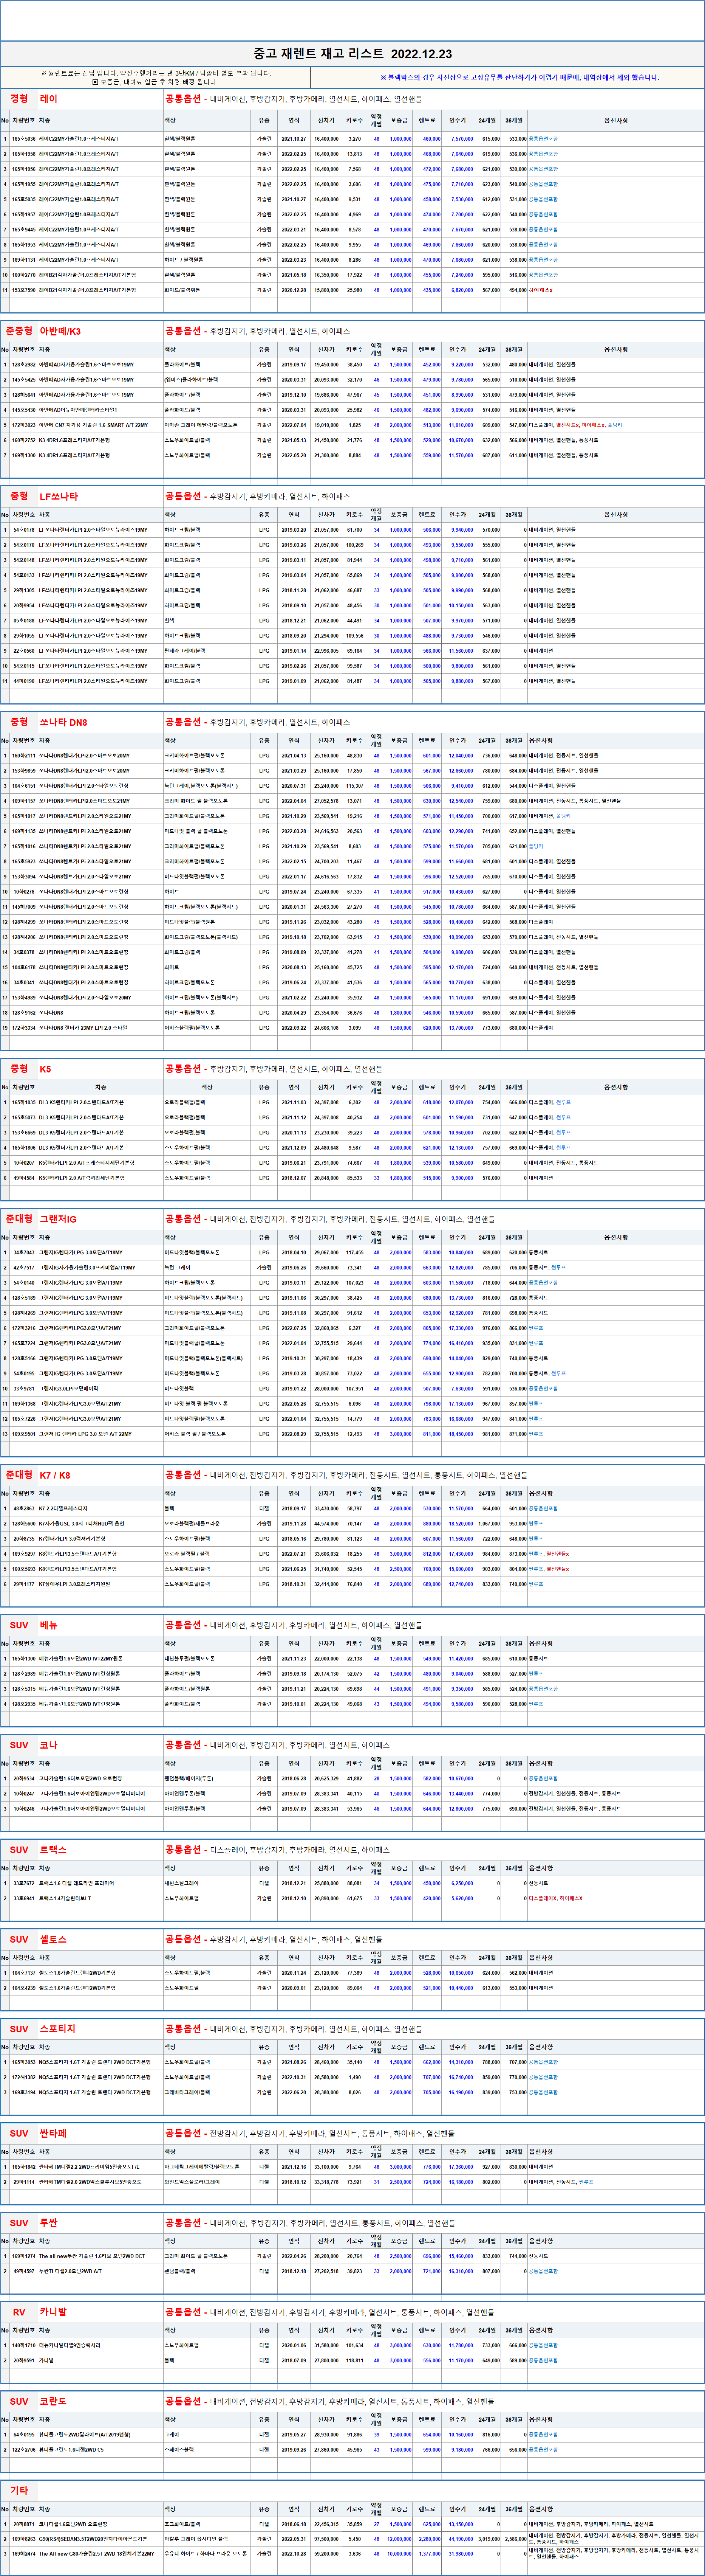
Task: Select the 경형 category label
Action: (19, 99)
